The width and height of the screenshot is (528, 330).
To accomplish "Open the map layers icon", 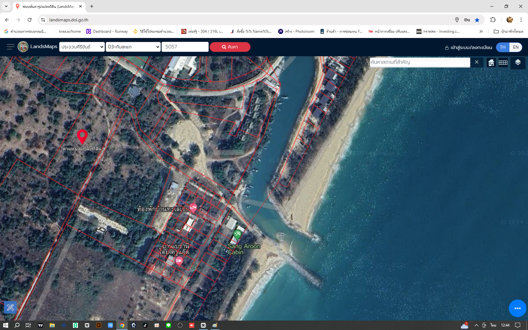I will tap(518, 62).
